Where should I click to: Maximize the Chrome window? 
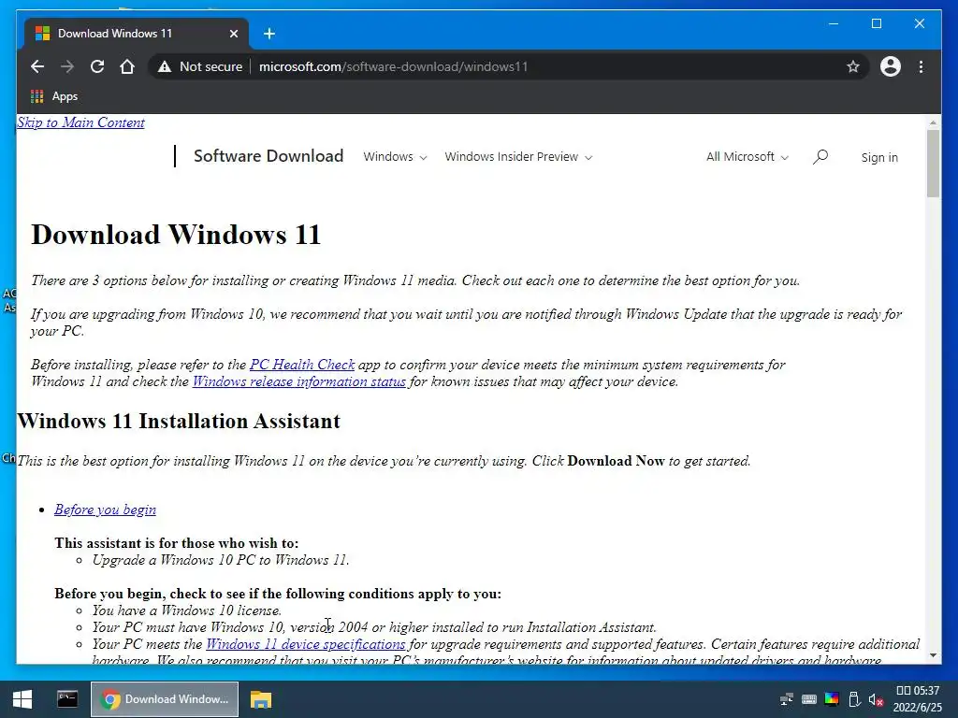pos(876,23)
